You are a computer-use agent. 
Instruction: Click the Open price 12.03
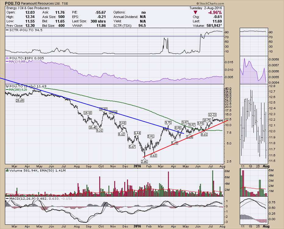pos(30,12)
